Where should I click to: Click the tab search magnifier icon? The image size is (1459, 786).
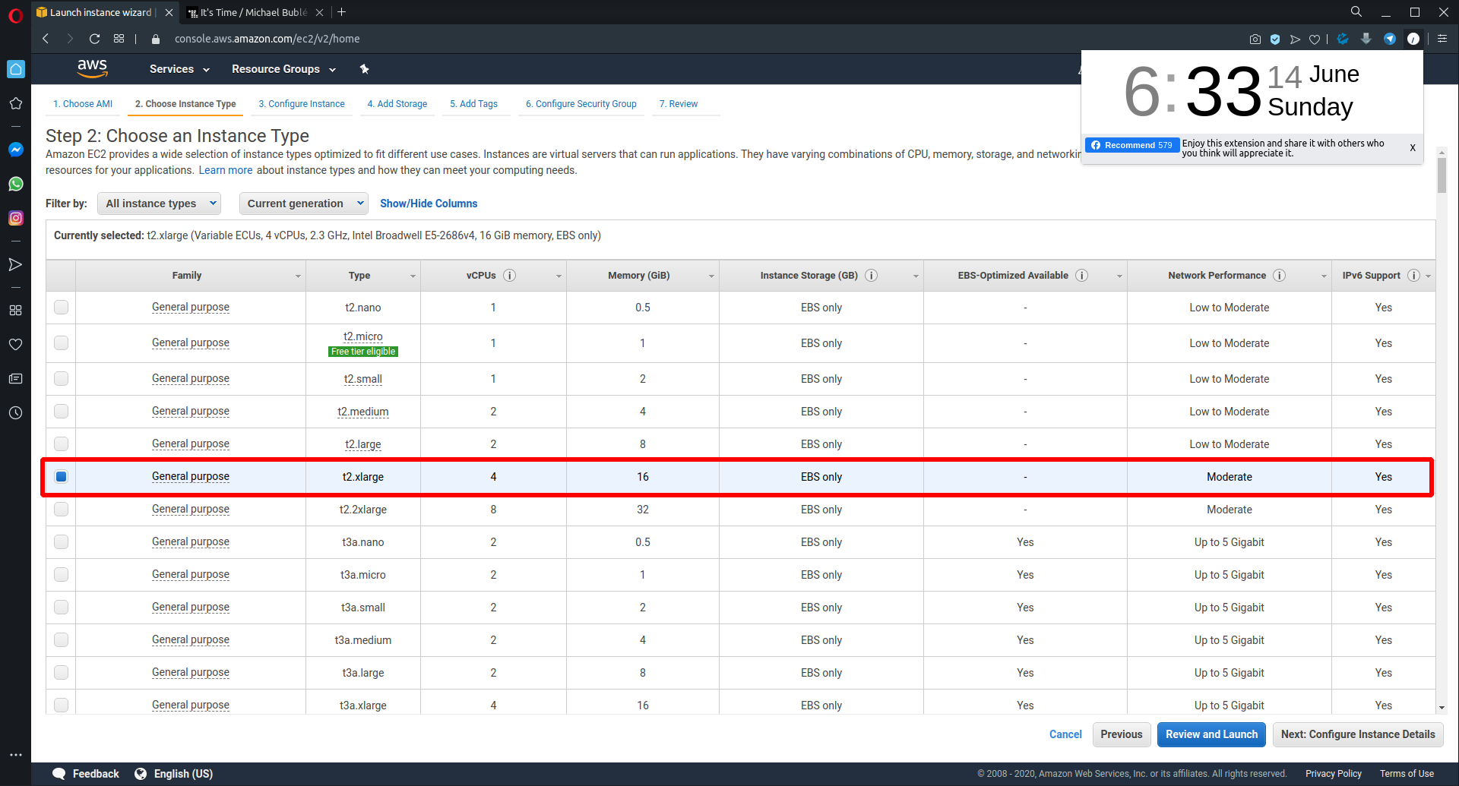tap(1356, 12)
